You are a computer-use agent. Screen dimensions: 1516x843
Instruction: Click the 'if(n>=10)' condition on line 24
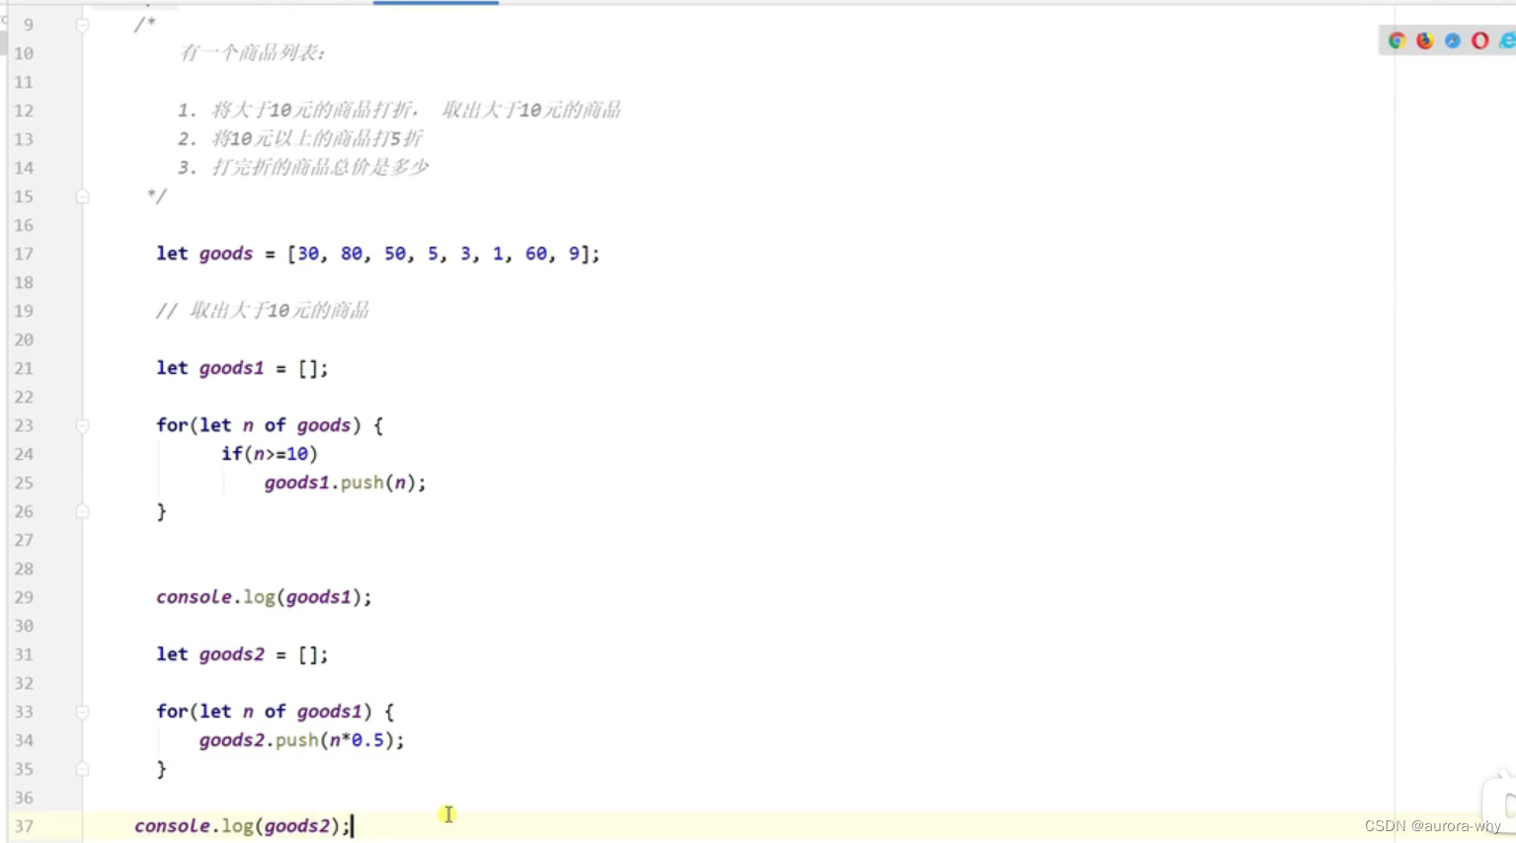pos(270,454)
